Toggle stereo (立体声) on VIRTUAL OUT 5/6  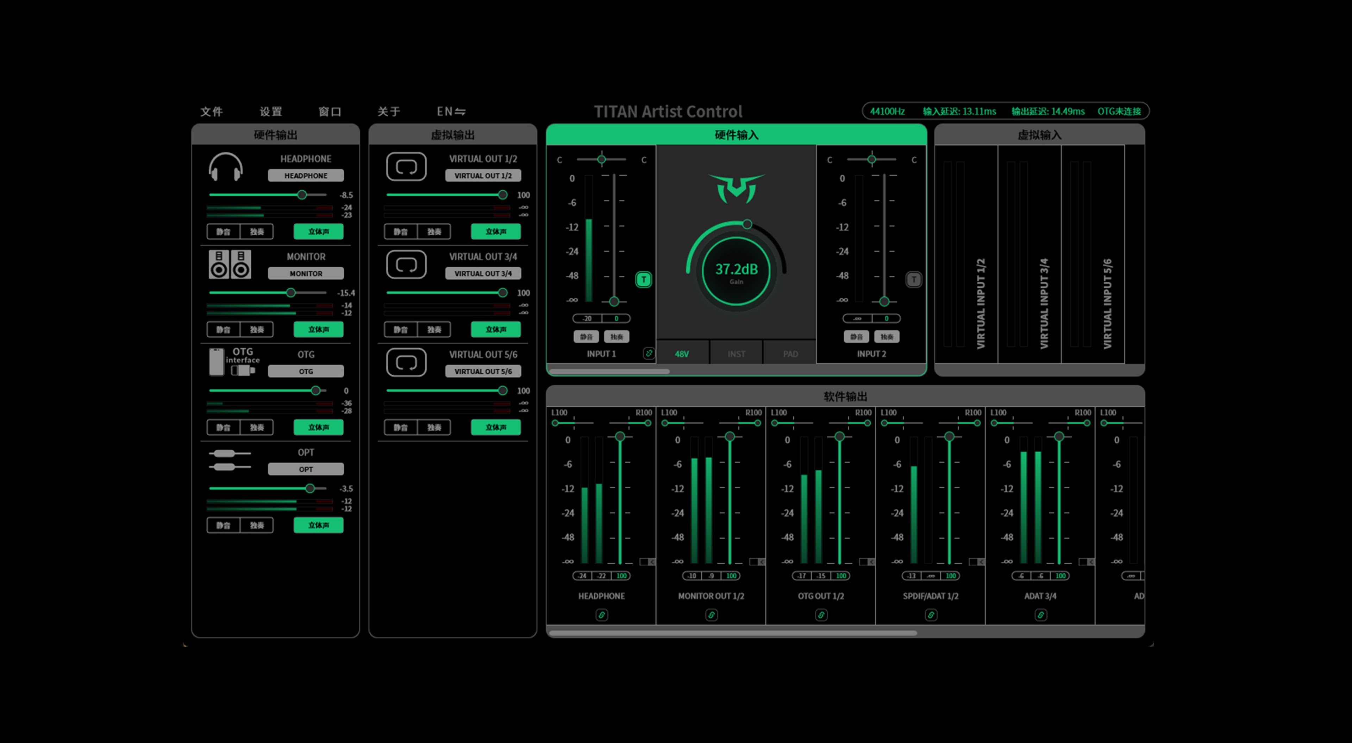coord(496,427)
